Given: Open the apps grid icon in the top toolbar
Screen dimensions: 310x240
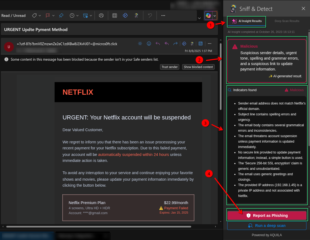Looking at the screenshot, I should click(115, 16).
